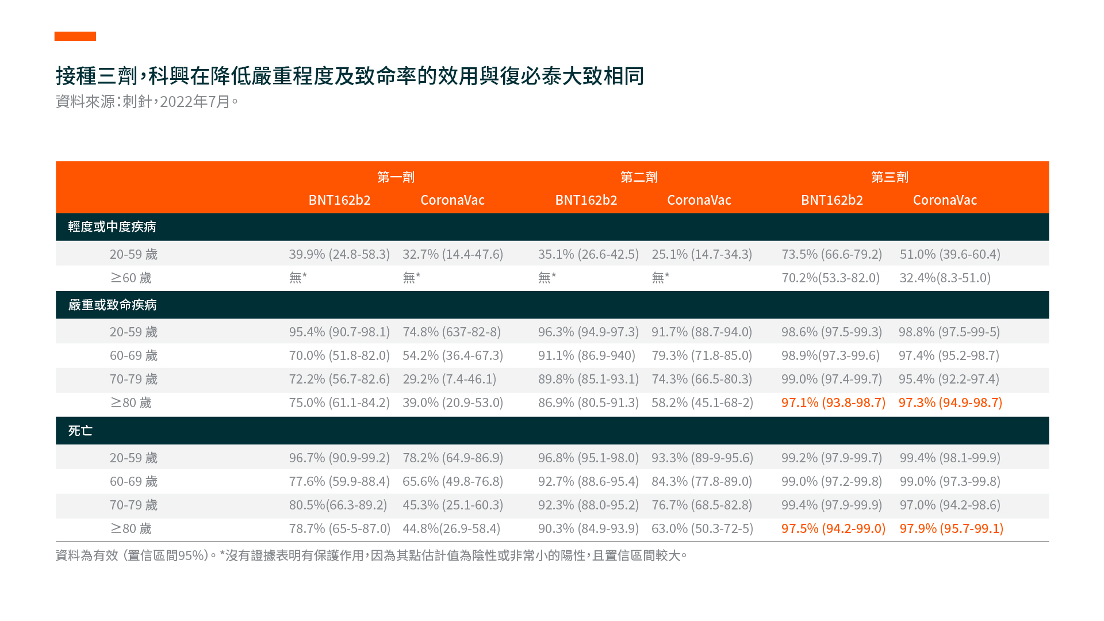Click the 第一劑 column header
1104x621 pixels.
[x=396, y=177]
